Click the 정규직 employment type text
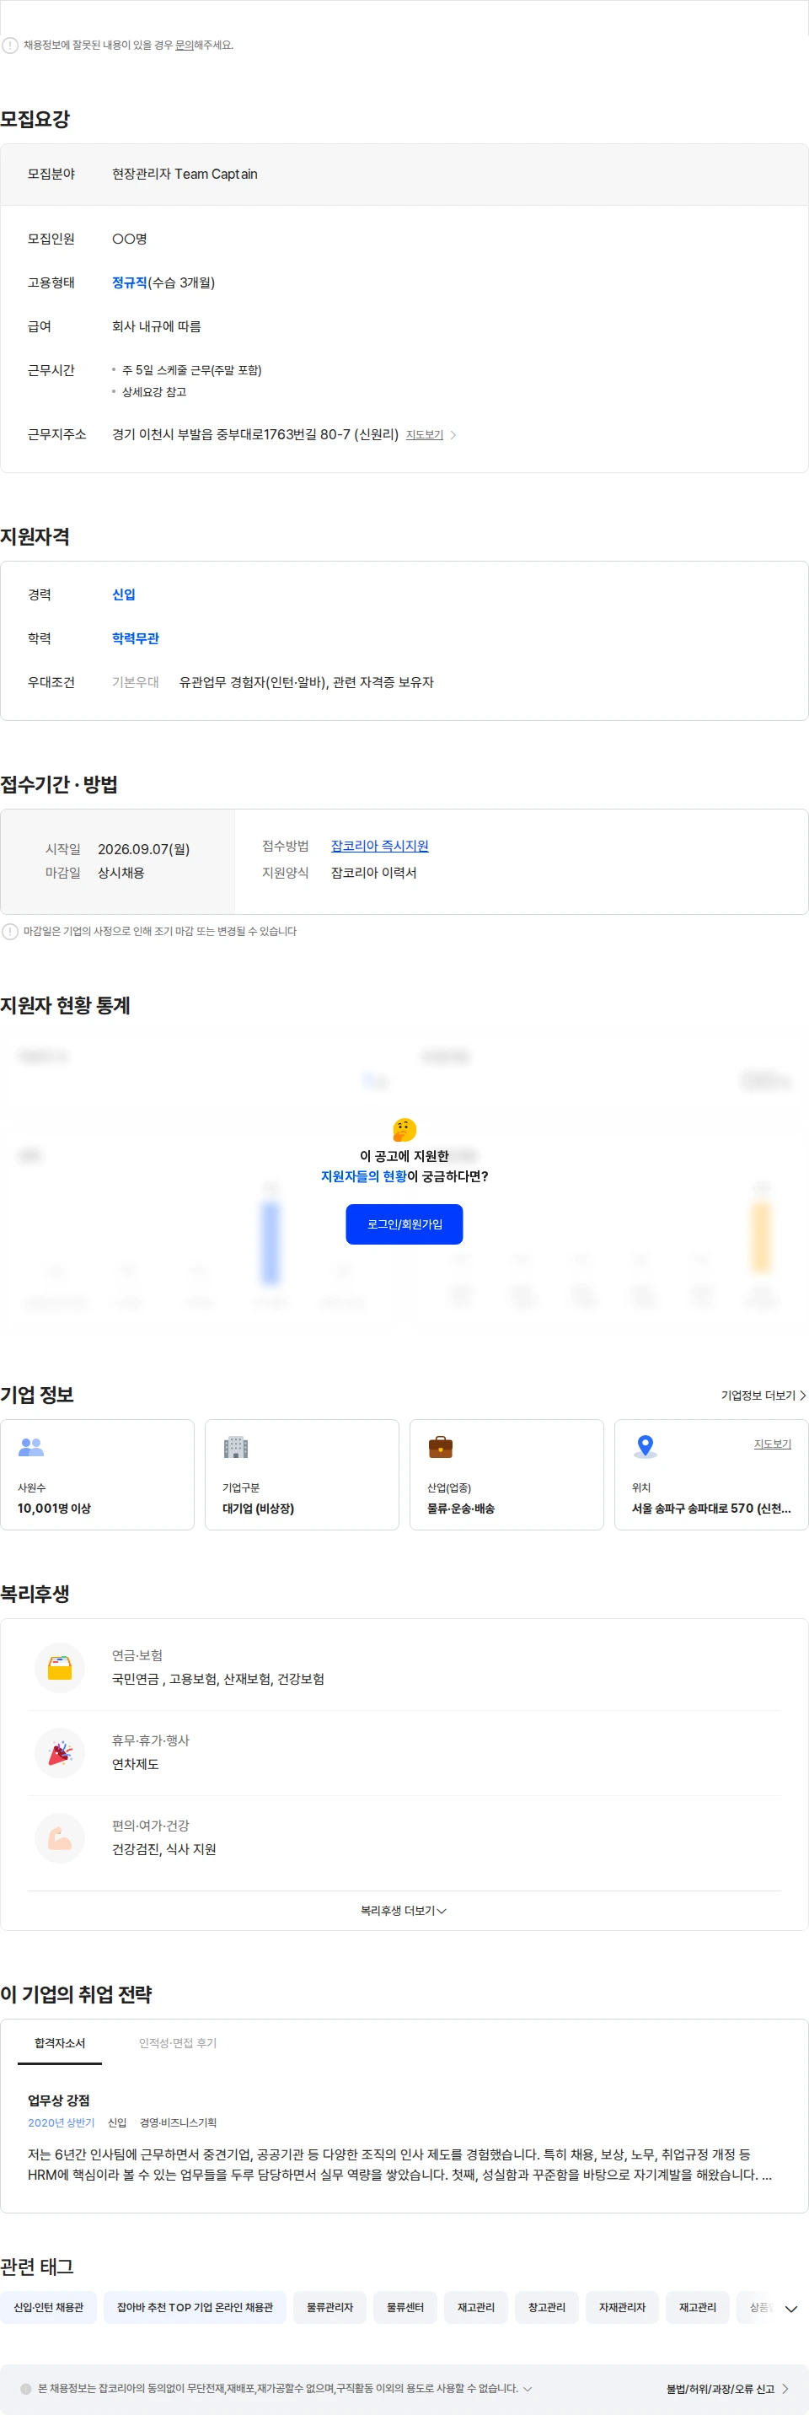The height and width of the screenshot is (2415, 809). 130,282
